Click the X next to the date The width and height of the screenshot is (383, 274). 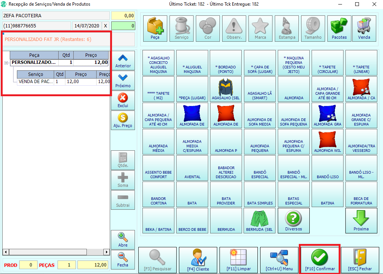click(x=106, y=26)
